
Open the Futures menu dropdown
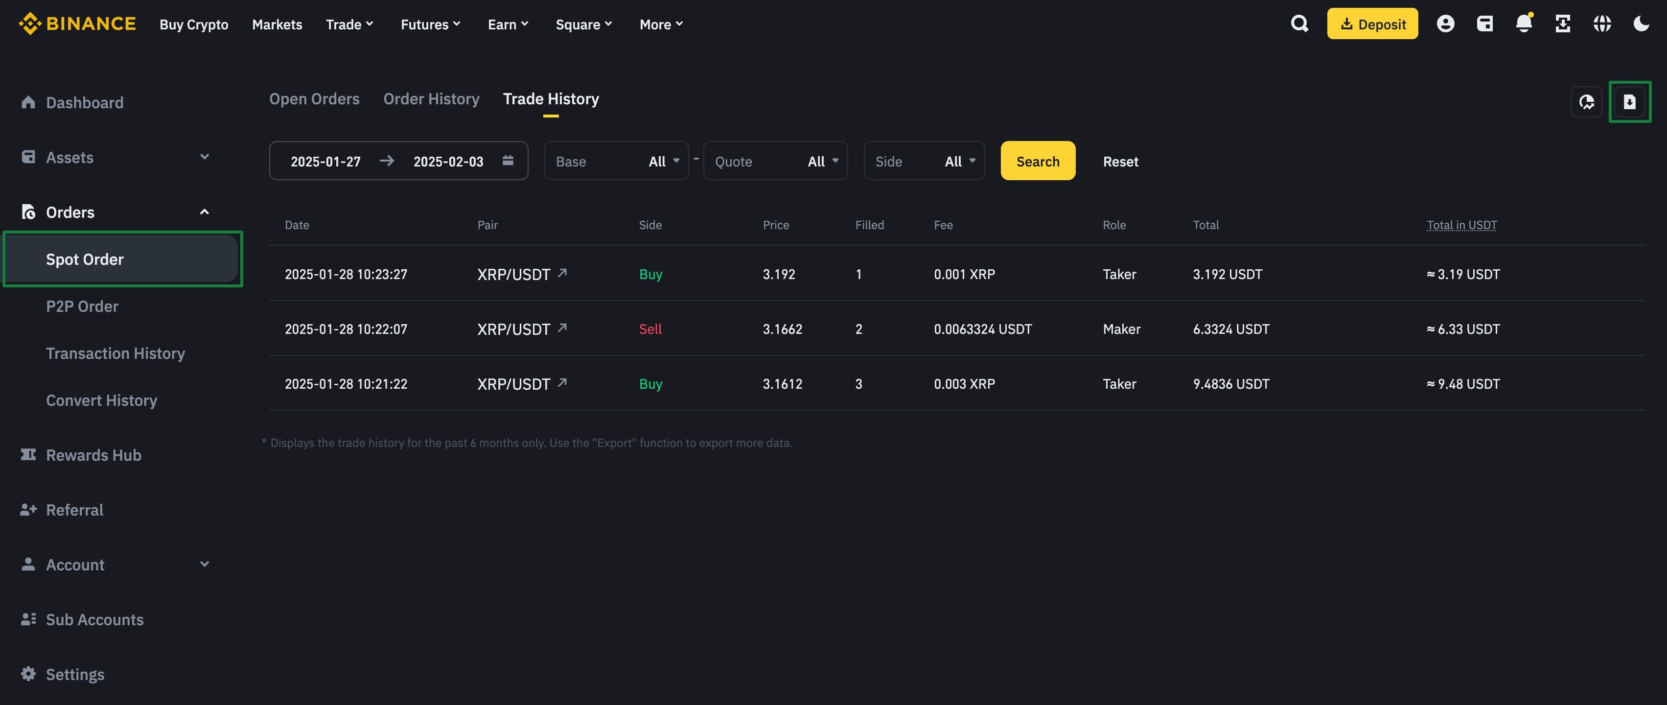(430, 24)
